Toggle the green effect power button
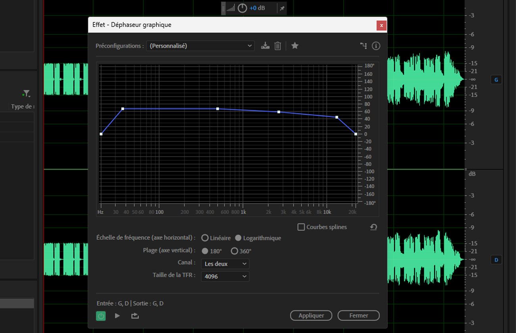 click(x=101, y=316)
